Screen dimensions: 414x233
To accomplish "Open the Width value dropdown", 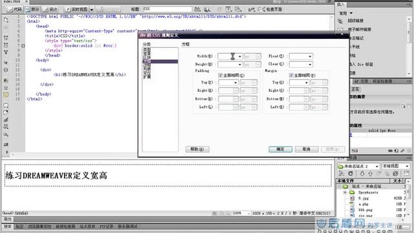I will click(239, 56).
